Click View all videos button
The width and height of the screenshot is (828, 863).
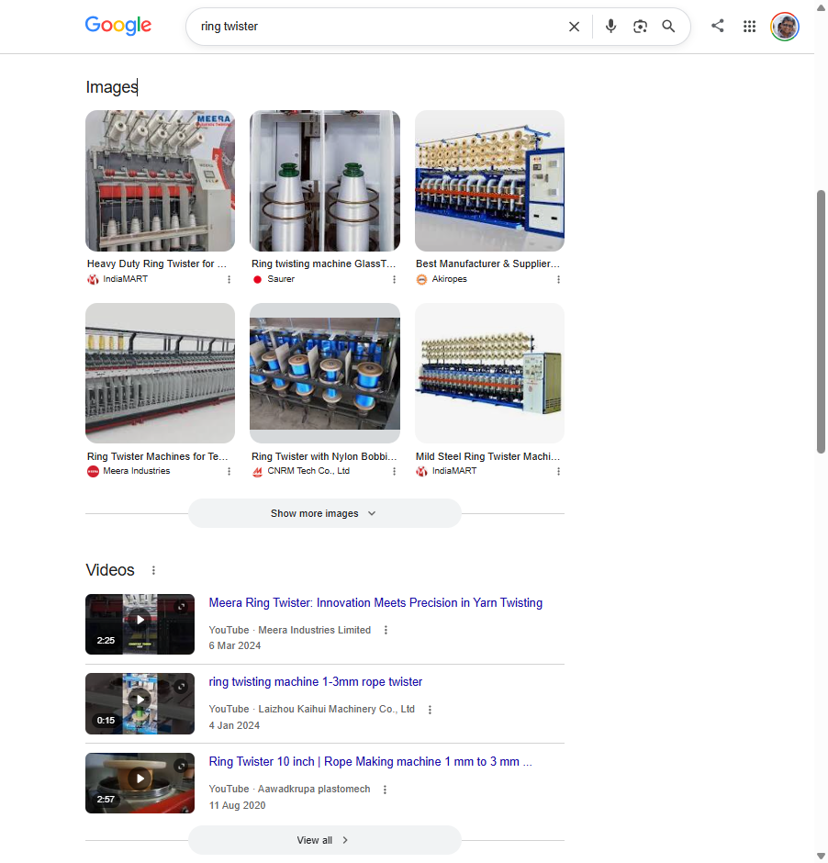pos(325,840)
